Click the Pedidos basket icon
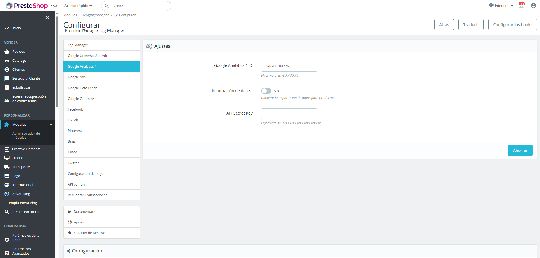 pyautogui.click(x=7, y=52)
